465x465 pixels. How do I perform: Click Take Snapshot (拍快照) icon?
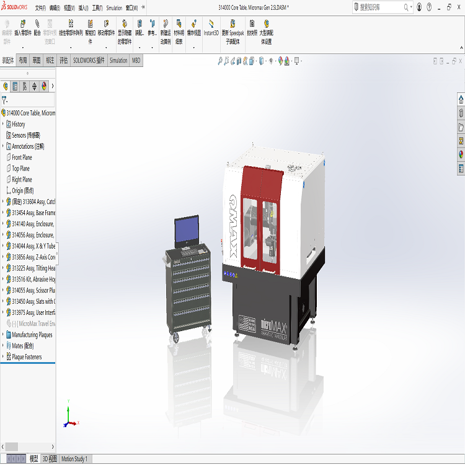(252, 24)
